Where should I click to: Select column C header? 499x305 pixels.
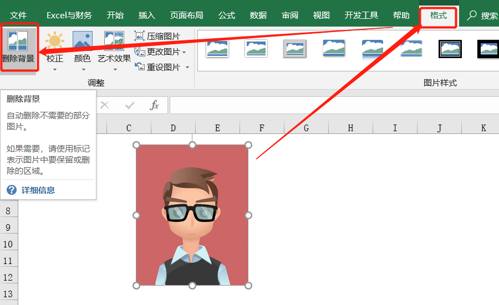point(129,128)
